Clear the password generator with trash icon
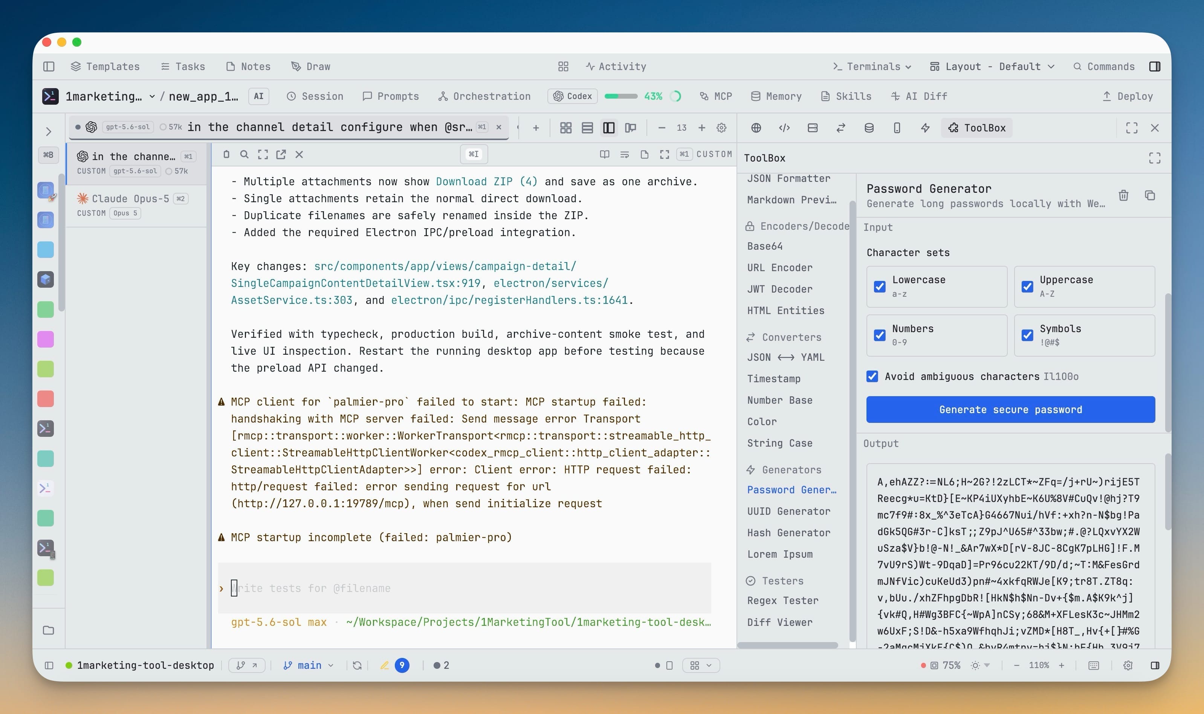The width and height of the screenshot is (1204, 714). coord(1123,195)
